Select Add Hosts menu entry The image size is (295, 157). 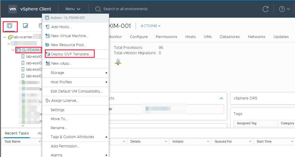tap(75, 27)
